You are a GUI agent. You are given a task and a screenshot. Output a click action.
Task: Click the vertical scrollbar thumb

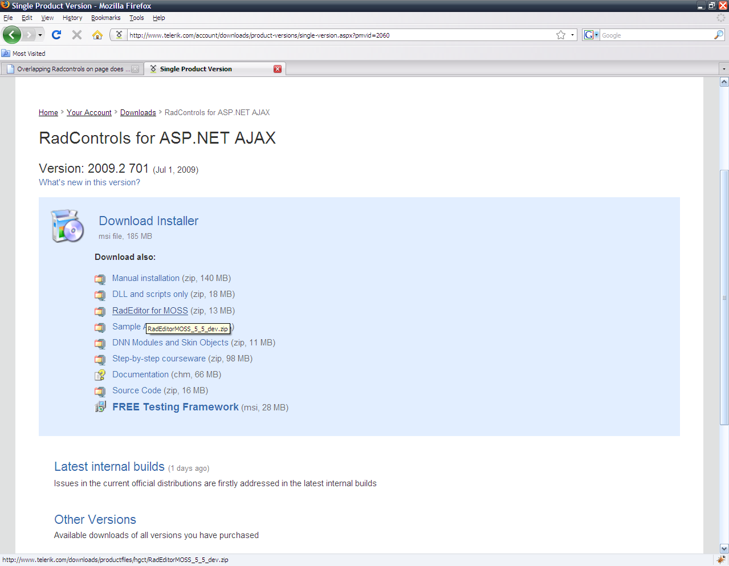pos(724,297)
